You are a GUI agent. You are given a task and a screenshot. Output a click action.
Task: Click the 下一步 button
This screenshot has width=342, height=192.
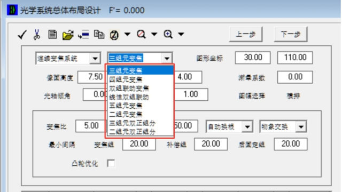point(291,34)
